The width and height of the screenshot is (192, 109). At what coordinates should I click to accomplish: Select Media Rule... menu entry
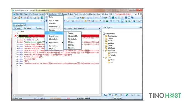click(54, 39)
